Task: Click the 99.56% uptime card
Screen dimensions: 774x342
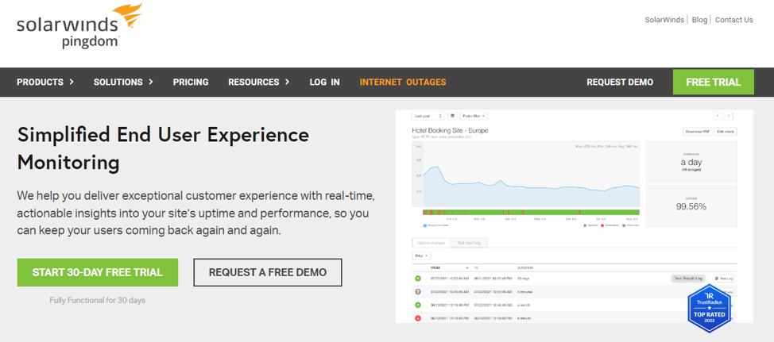Action: (691, 206)
